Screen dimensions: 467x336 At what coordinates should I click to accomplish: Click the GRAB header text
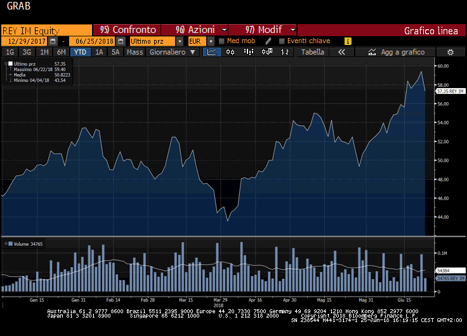pyautogui.click(x=18, y=6)
